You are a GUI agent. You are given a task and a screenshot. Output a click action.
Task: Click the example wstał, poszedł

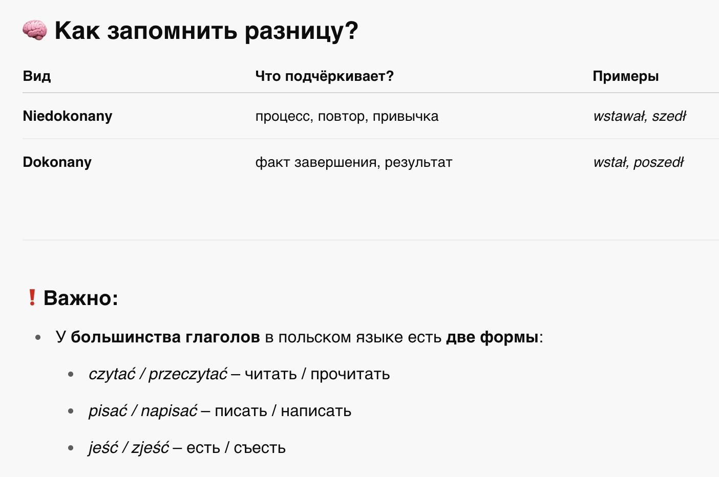click(638, 162)
